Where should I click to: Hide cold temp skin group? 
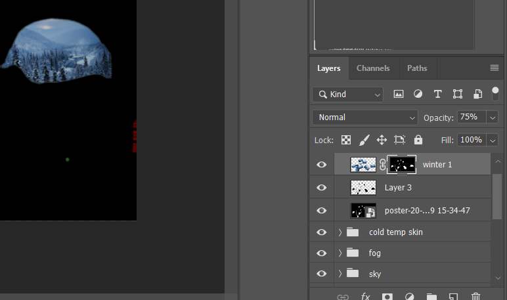coord(321,232)
